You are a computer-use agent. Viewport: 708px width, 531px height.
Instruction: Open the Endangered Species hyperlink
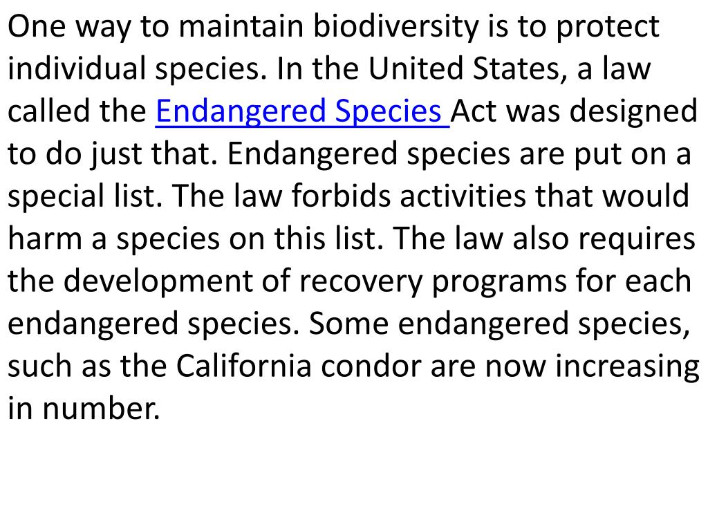click(x=302, y=111)
